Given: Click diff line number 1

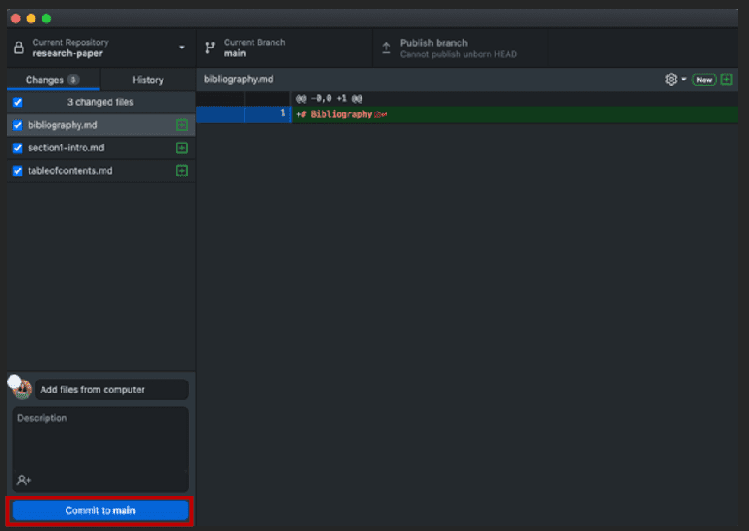Looking at the screenshot, I should point(283,113).
